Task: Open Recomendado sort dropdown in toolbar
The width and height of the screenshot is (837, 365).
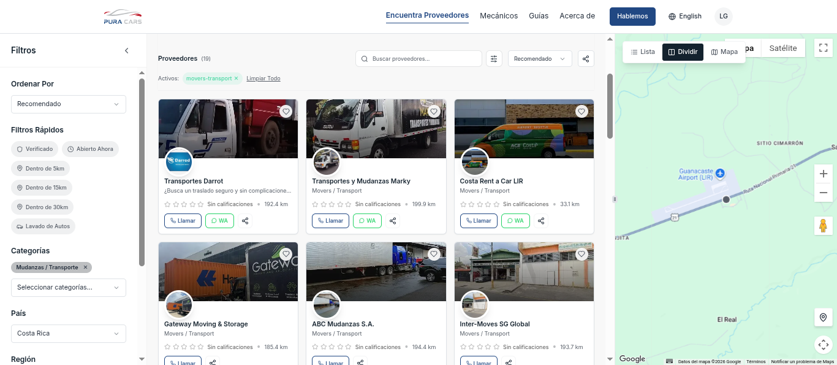Action: point(540,58)
